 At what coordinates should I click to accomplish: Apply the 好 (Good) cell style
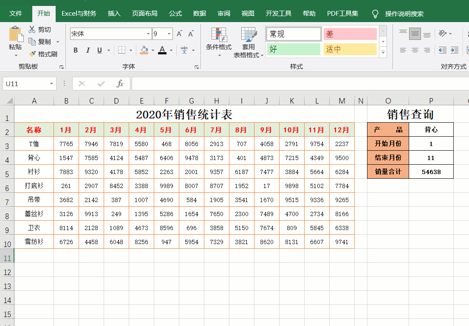[294, 49]
